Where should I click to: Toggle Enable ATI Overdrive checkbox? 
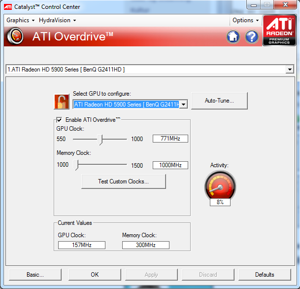pyautogui.click(x=59, y=120)
